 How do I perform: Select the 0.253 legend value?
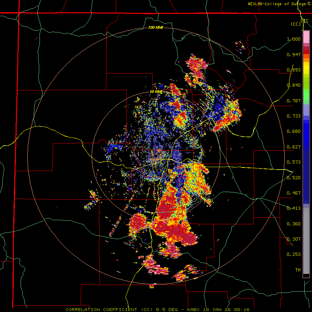(294, 254)
